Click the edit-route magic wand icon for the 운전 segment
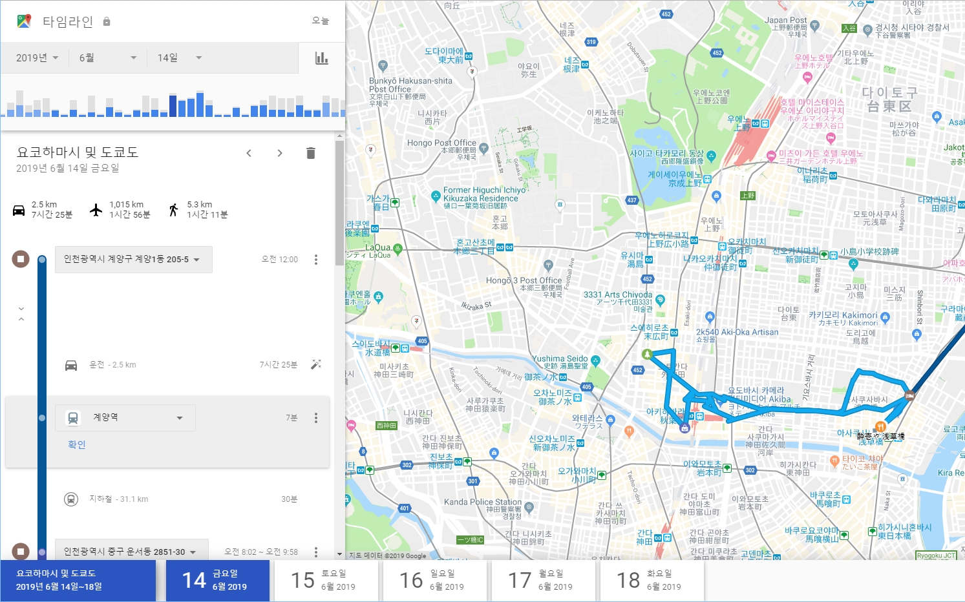965x602 pixels. (x=316, y=365)
